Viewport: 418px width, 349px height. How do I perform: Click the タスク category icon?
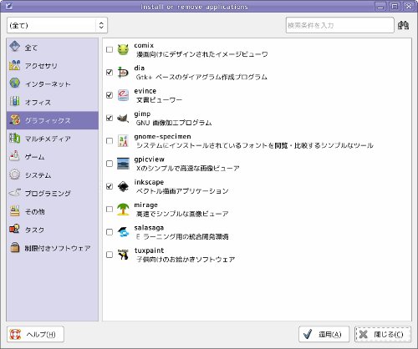(x=14, y=229)
